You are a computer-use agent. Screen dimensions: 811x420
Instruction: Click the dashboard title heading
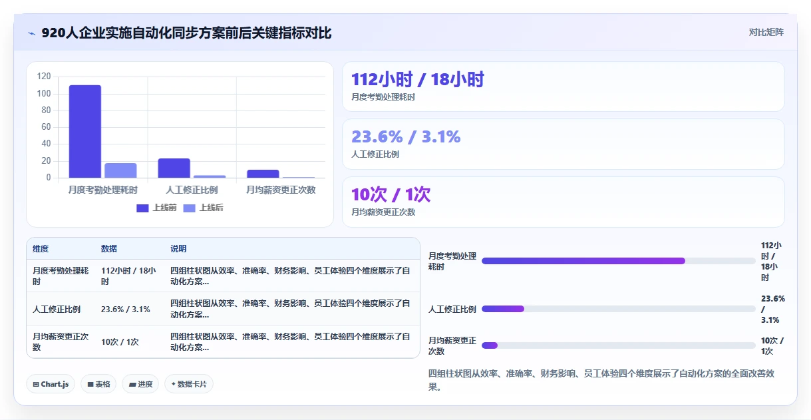tap(186, 33)
